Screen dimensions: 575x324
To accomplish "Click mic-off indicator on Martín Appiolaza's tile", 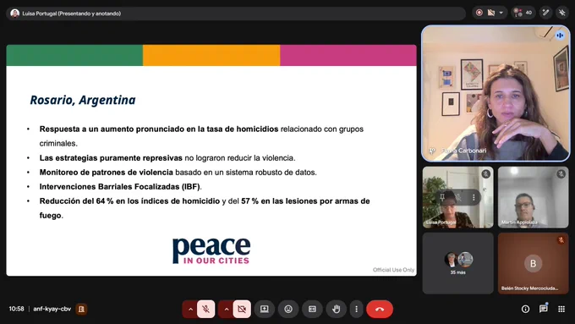I will coord(561,174).
